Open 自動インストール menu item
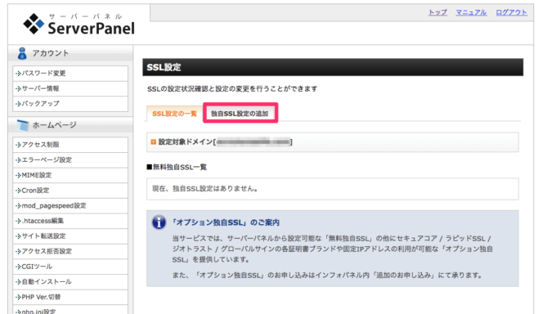This screenshot has height=314, width=543. pyautogui.click(x=70, y=282)
